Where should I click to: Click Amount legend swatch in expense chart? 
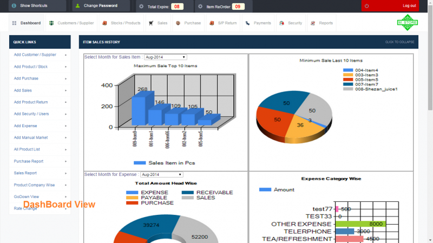click(265, 189)
